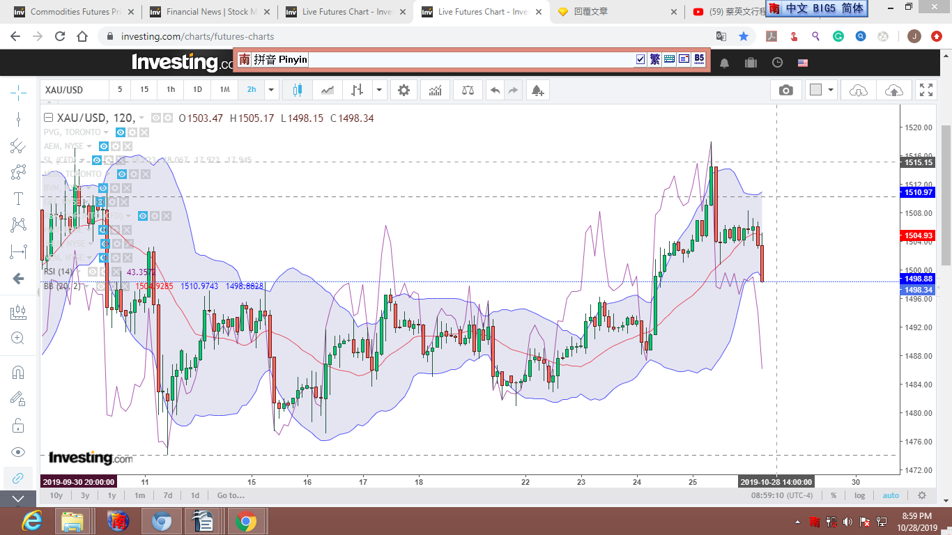The height and width of the screenshot is (535, 952).
Task: Open the layout selector dropdown
Action: (831, 90)
